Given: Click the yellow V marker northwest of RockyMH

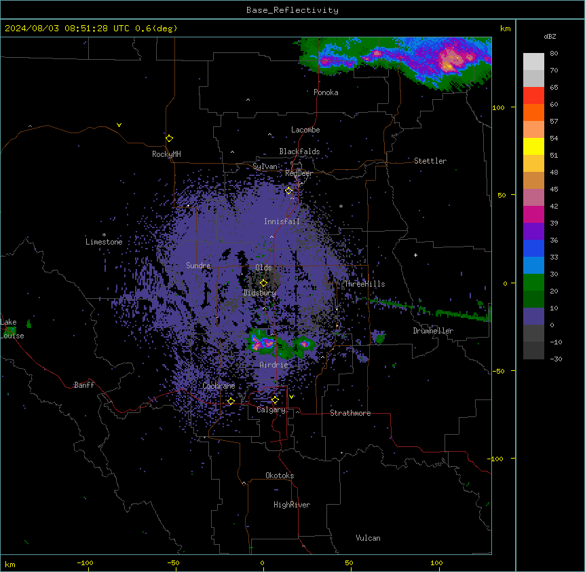Looking at the screenshot, I should (119, 125).
